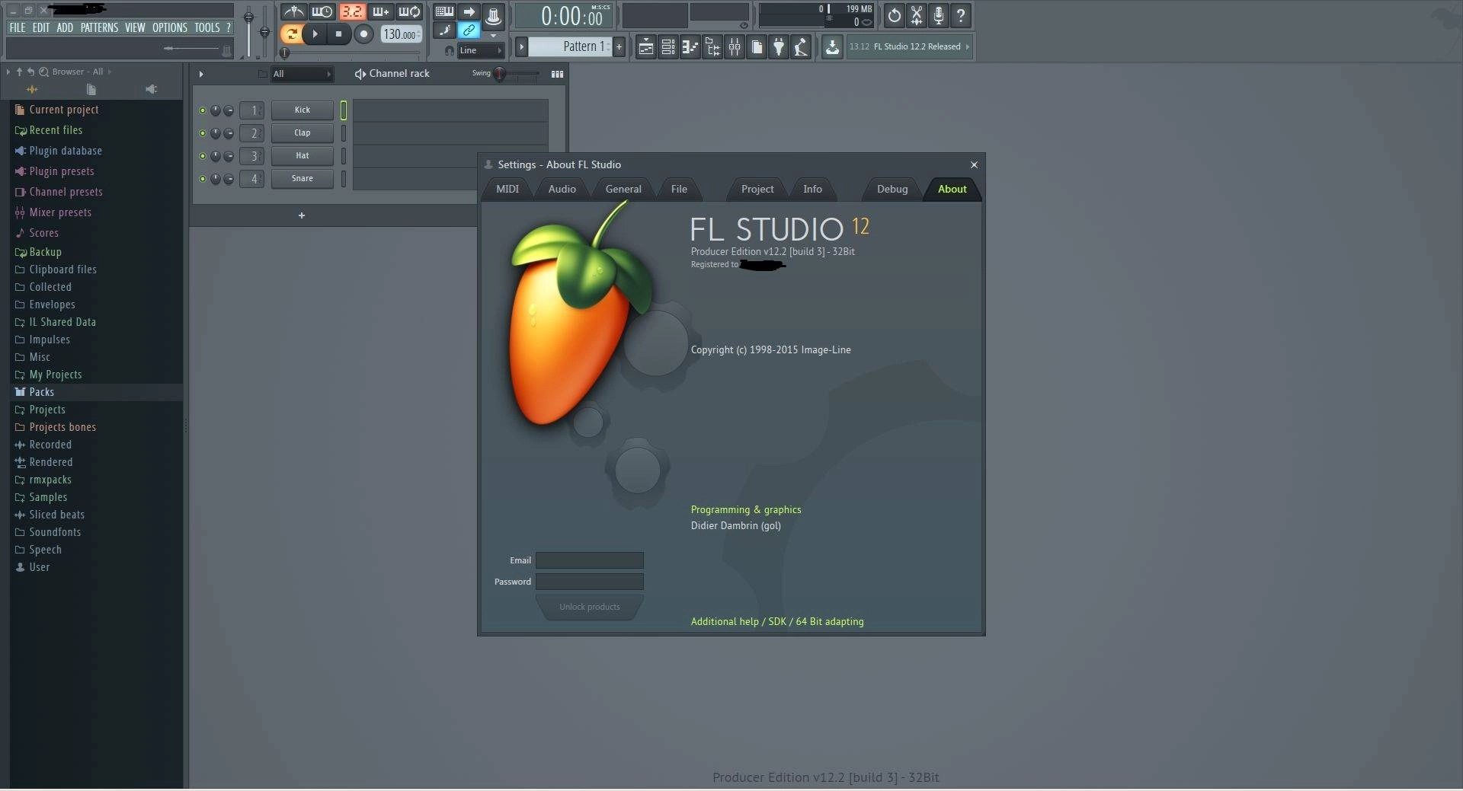Switch to the Audio settings tab

coord(562,189)
